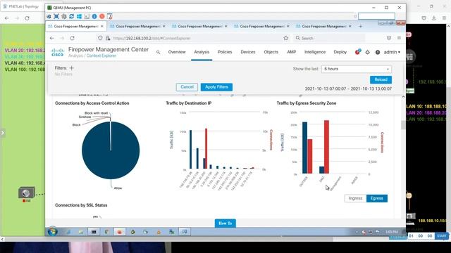The width and height of the screenshot is (451, 253).
Task: Open the Intelligence menu
Action: click(x=315, y=52)
